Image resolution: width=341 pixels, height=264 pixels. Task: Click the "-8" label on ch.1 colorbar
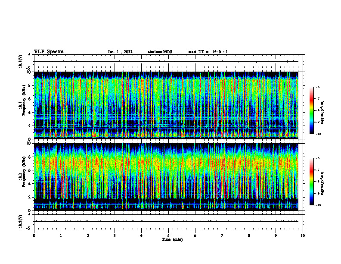click(x=318, y=110)
